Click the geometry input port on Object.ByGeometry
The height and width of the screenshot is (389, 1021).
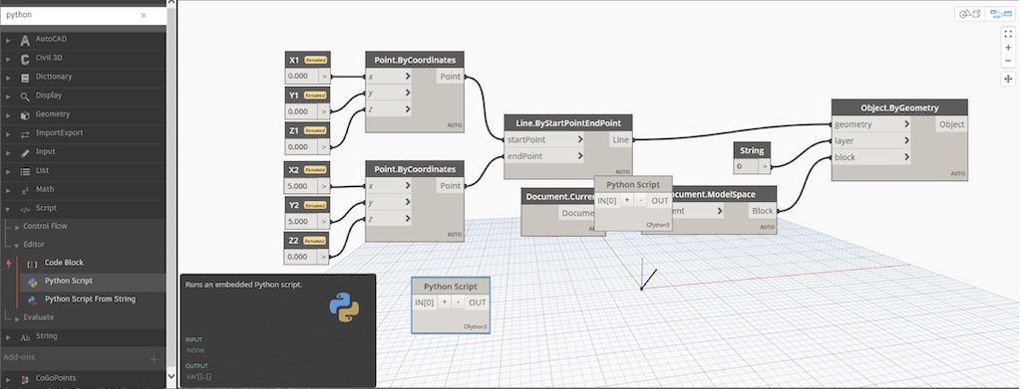[x=871, y=124]
